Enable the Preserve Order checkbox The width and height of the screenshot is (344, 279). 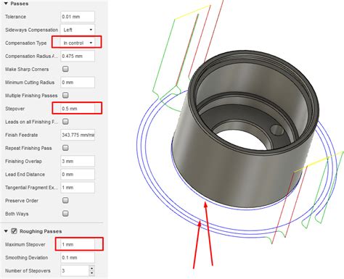click(65, 201)
